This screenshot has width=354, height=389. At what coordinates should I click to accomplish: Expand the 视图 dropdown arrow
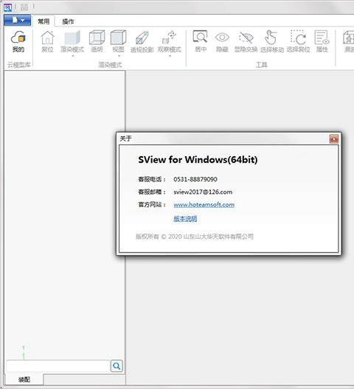119,56
